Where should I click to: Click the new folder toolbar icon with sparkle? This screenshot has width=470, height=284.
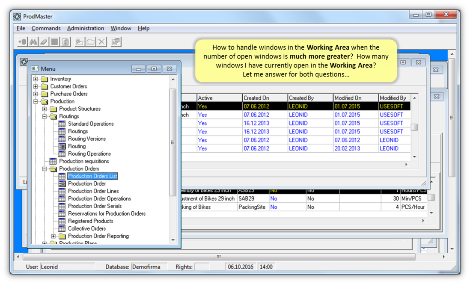[x=80, y=42]
